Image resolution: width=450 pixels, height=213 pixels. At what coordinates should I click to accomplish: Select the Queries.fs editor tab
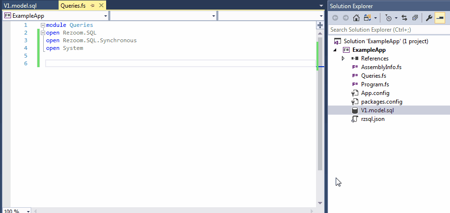coord(73,6)
